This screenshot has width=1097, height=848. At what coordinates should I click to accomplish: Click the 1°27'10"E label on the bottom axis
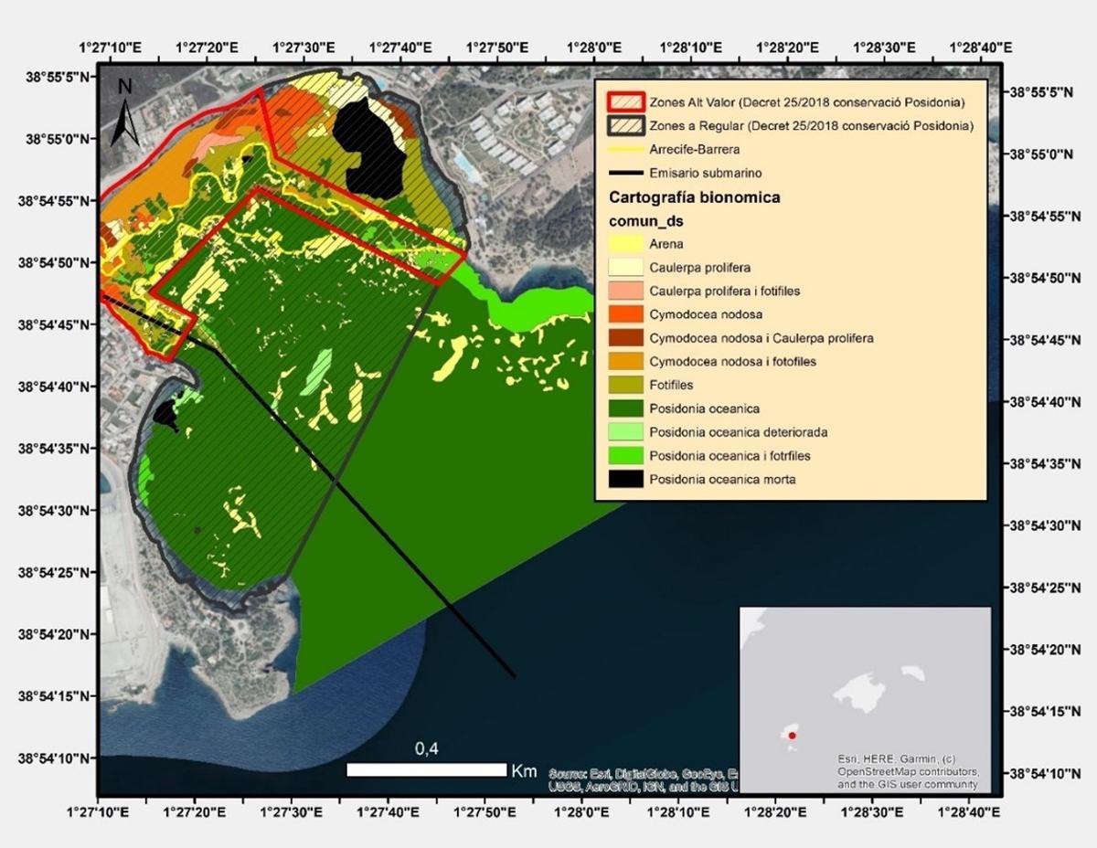click(98, 811)
